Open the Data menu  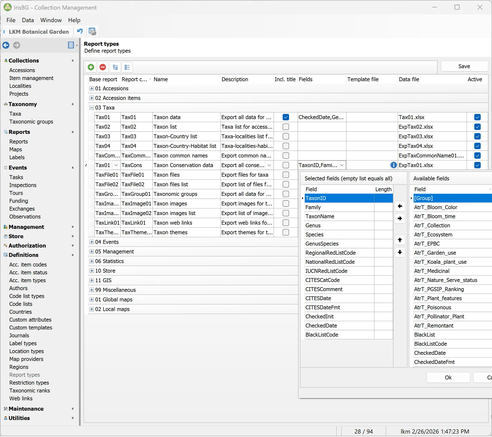(x=28, y=20)
